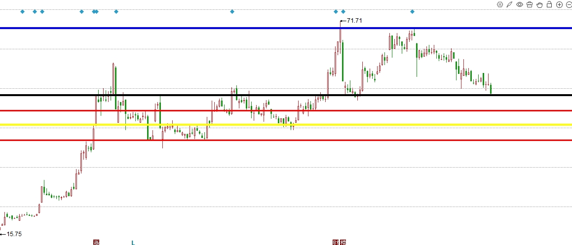Image resolution: width=572 pixels, height=245 pixels.
Task: Select the black horizontal line
Action: (x=286, y=95)
